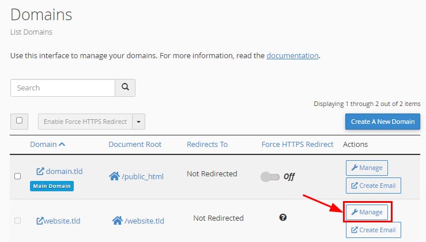Sort by Document Root column header
426x242 pixels.
pyautogui.click(x=135, y=144)
